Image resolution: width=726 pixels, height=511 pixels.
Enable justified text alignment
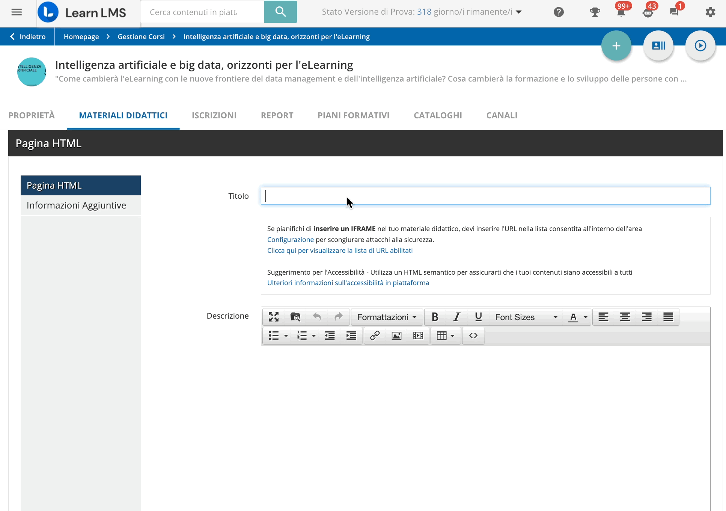click(668, 317)
